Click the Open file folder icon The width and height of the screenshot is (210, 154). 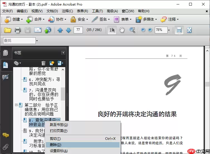(8, 30)
